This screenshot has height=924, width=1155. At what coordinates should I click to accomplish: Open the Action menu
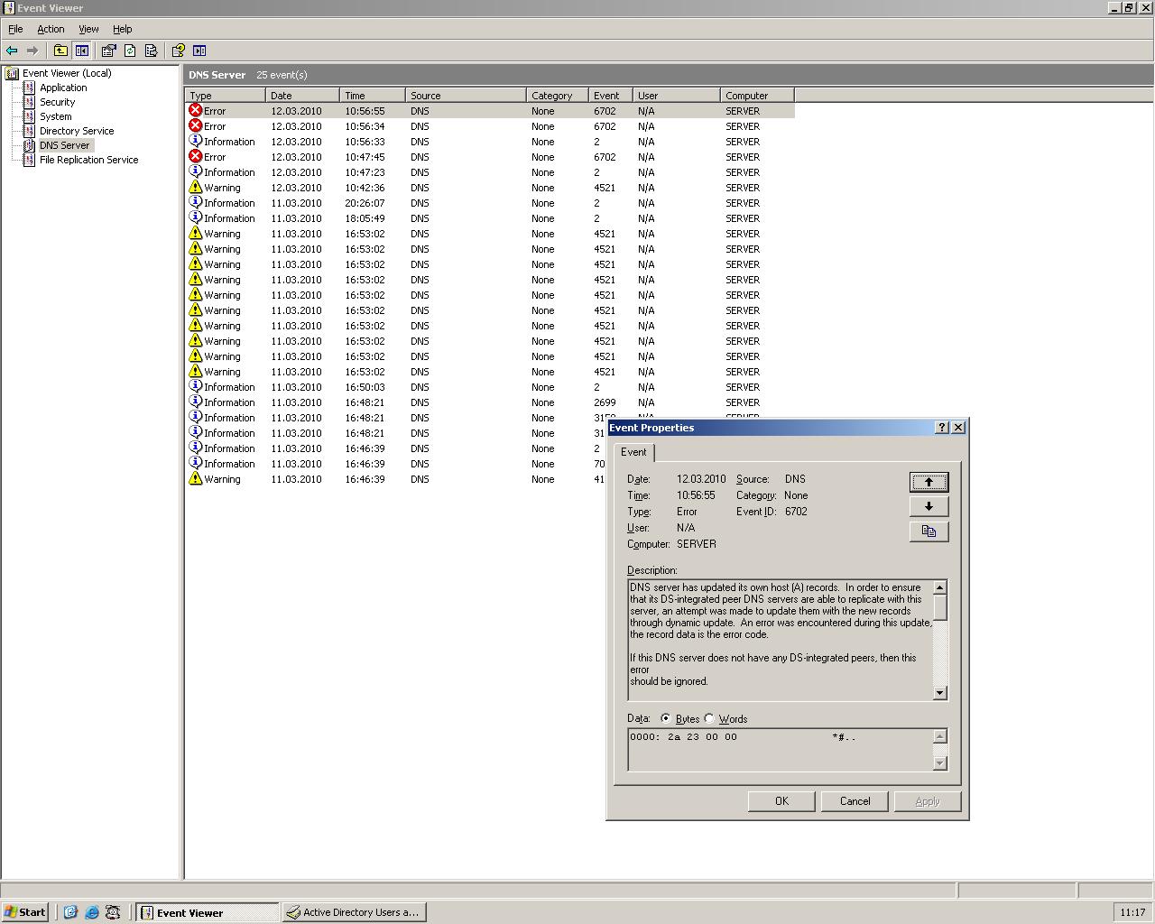coord(51,29)
